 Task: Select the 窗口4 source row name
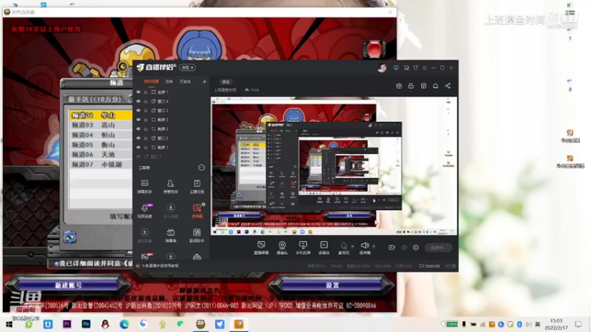click(x=163, y=101)
